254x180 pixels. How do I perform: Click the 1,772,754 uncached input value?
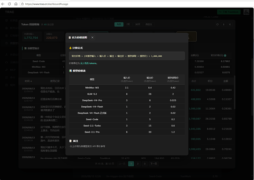click(31, 38)
